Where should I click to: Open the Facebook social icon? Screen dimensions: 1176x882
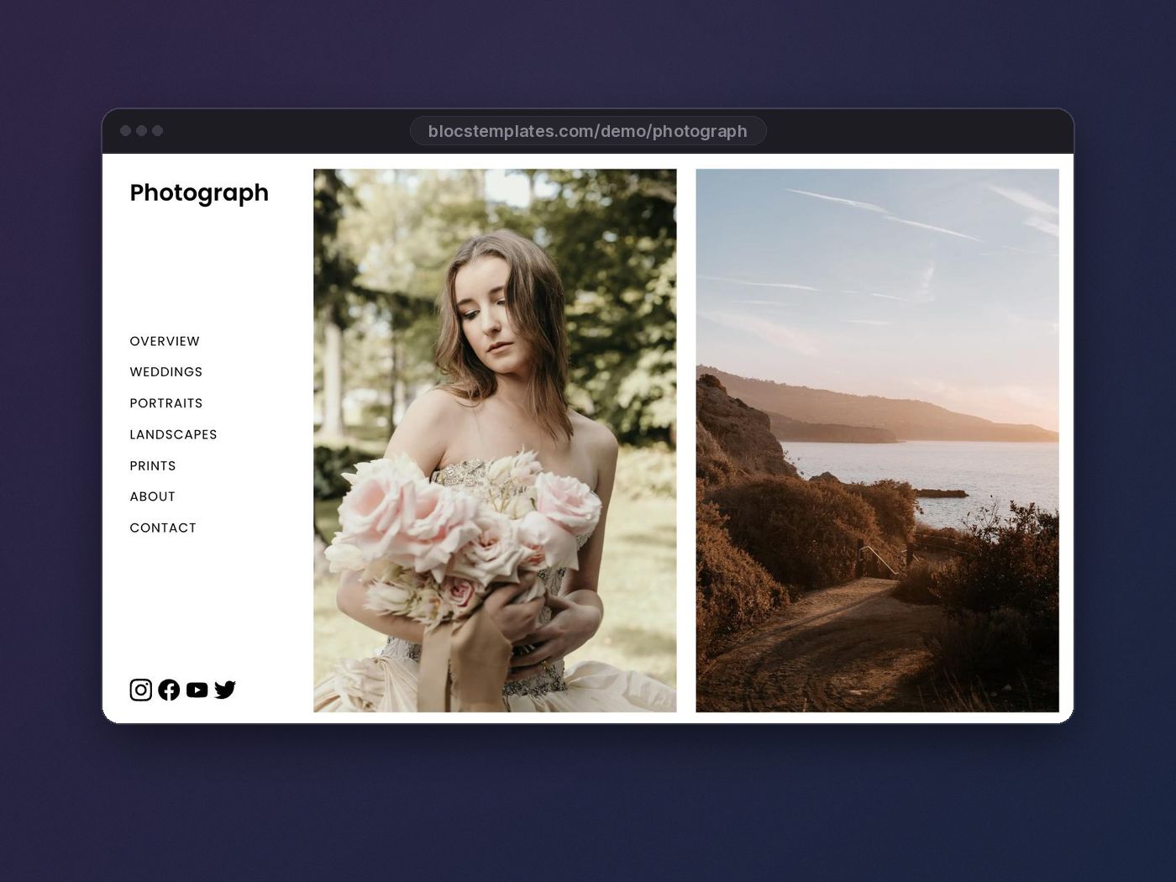[169, 690]
